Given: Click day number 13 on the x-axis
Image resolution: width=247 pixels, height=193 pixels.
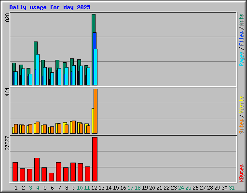Looking at the screenshot, I should point(101,188).
